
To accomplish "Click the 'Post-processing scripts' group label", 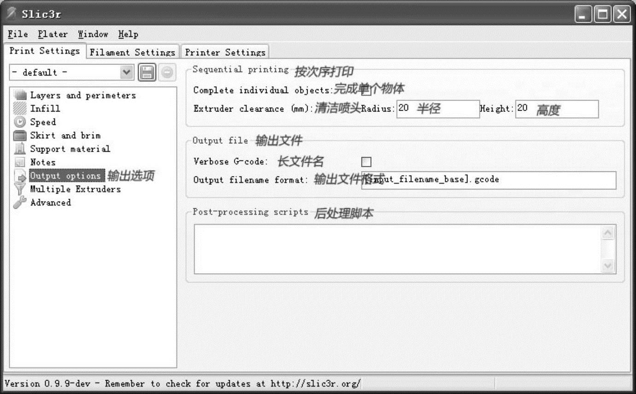I will click(250, 212).
